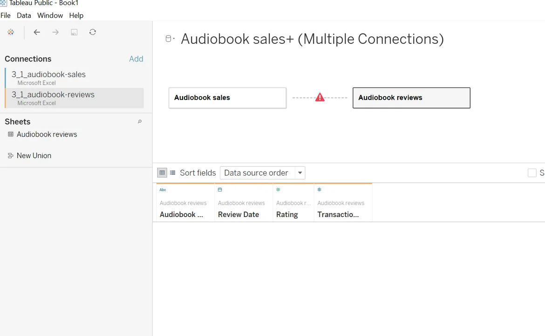Refresh the data source using refresh icon
This screenshot has width=545, height=336.
93,32
